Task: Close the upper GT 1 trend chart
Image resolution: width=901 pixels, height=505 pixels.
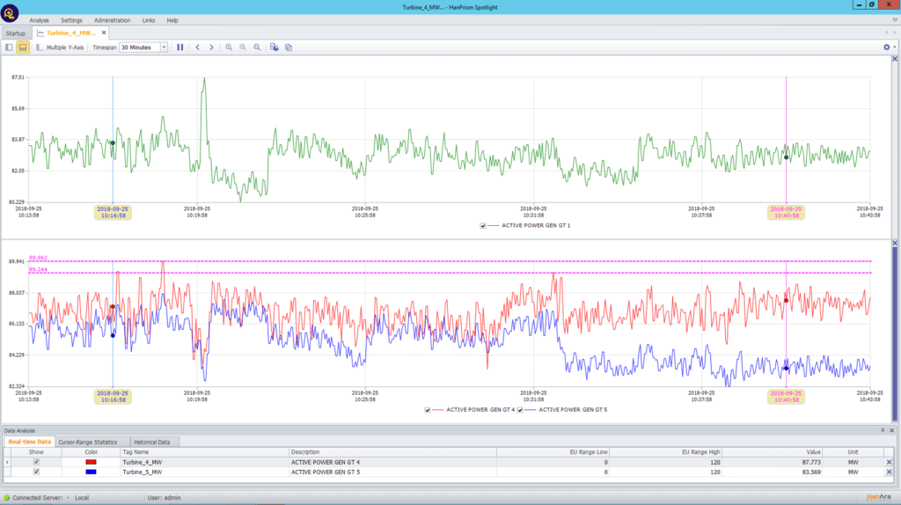Action: pos(895,59)
